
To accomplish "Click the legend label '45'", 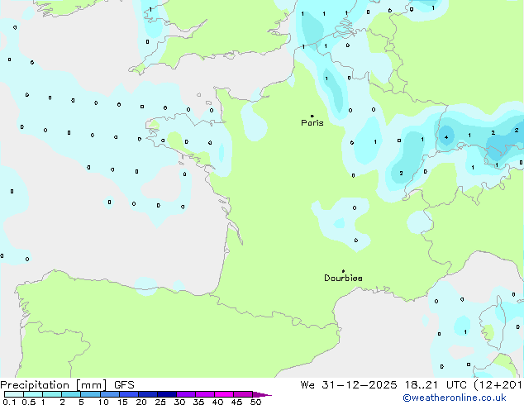I will 236,402.
